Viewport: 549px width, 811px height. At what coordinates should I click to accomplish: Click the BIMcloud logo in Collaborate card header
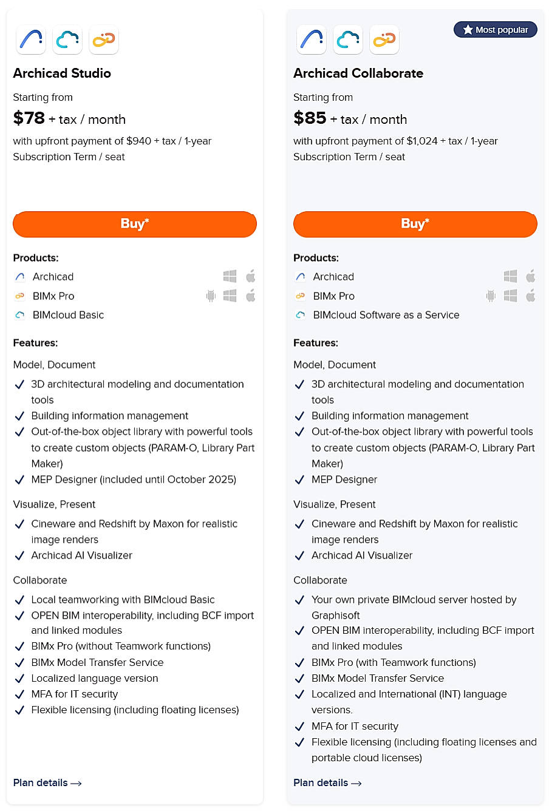[x=348, y=40]
